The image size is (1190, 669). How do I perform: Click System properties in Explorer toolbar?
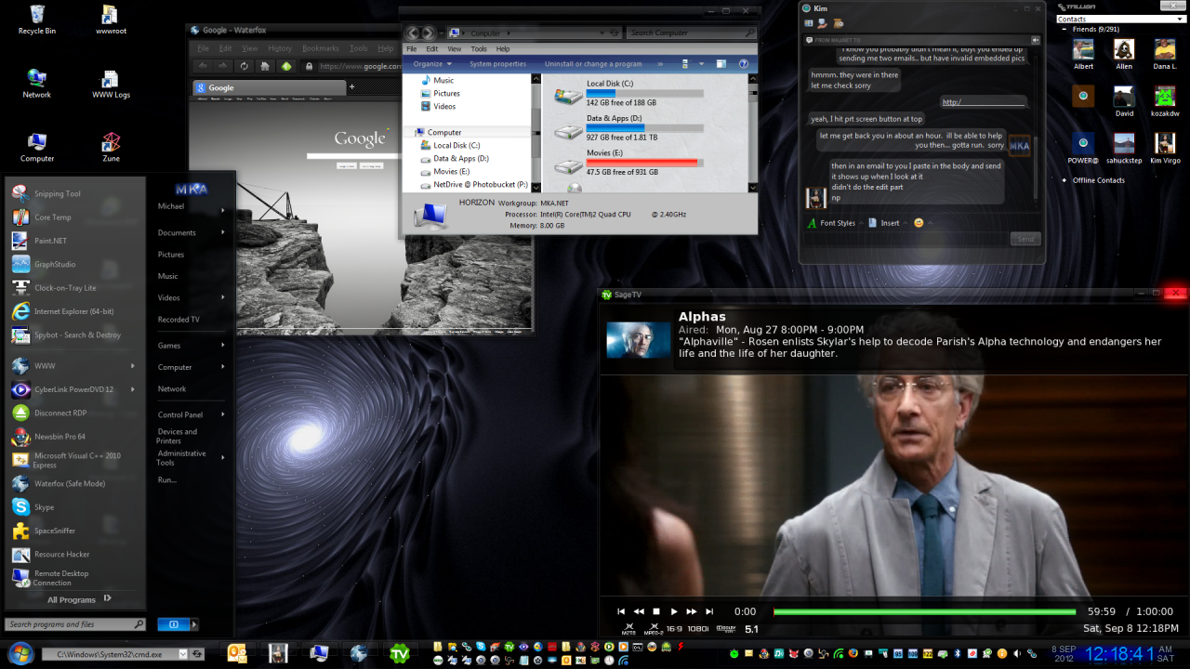(x=497, y=64)
